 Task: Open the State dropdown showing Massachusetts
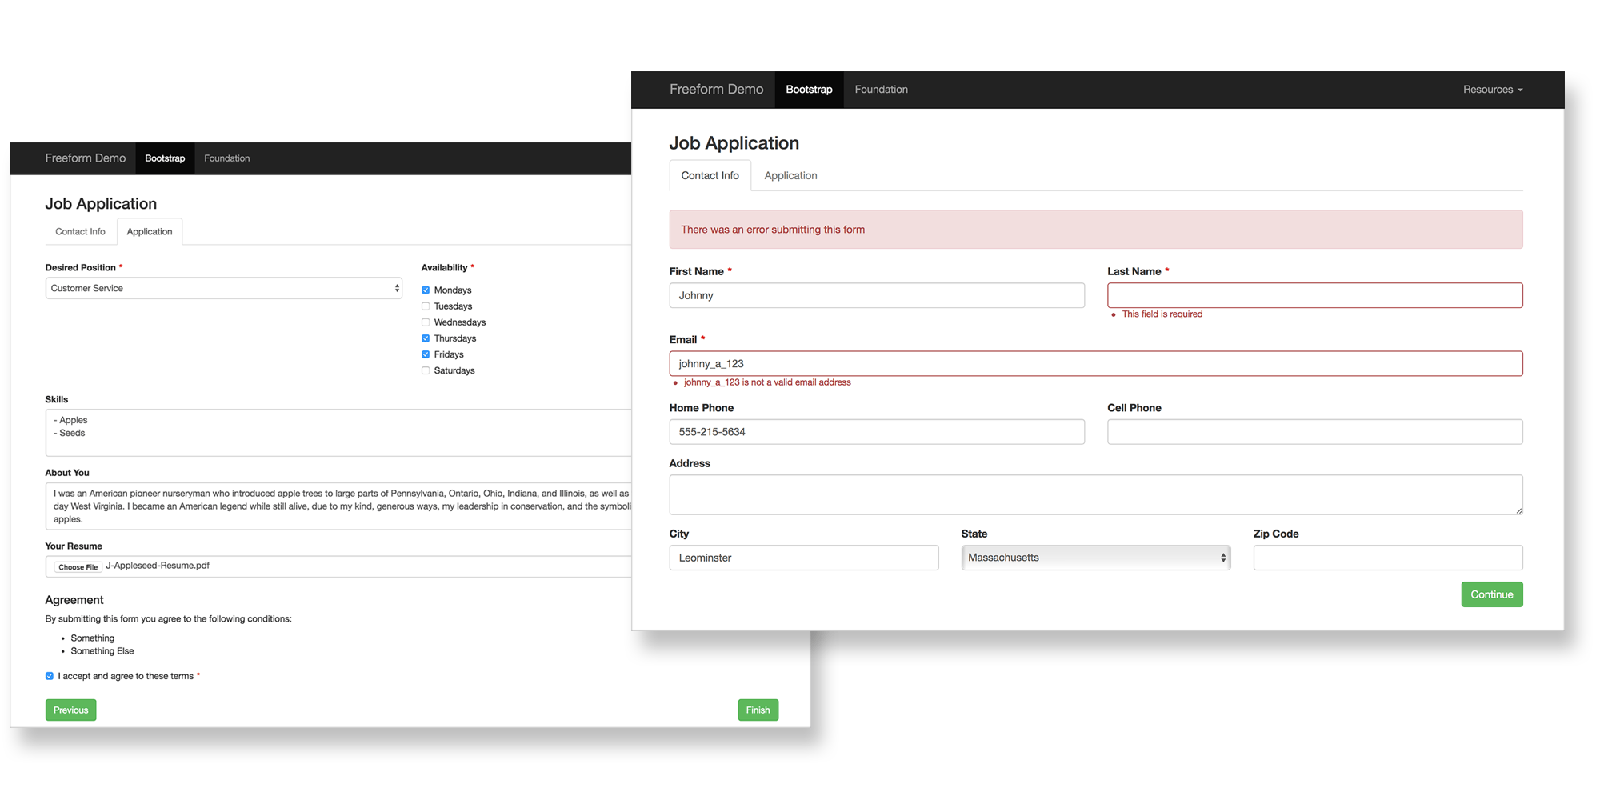pyautogui.click(x=1096, y=558)
